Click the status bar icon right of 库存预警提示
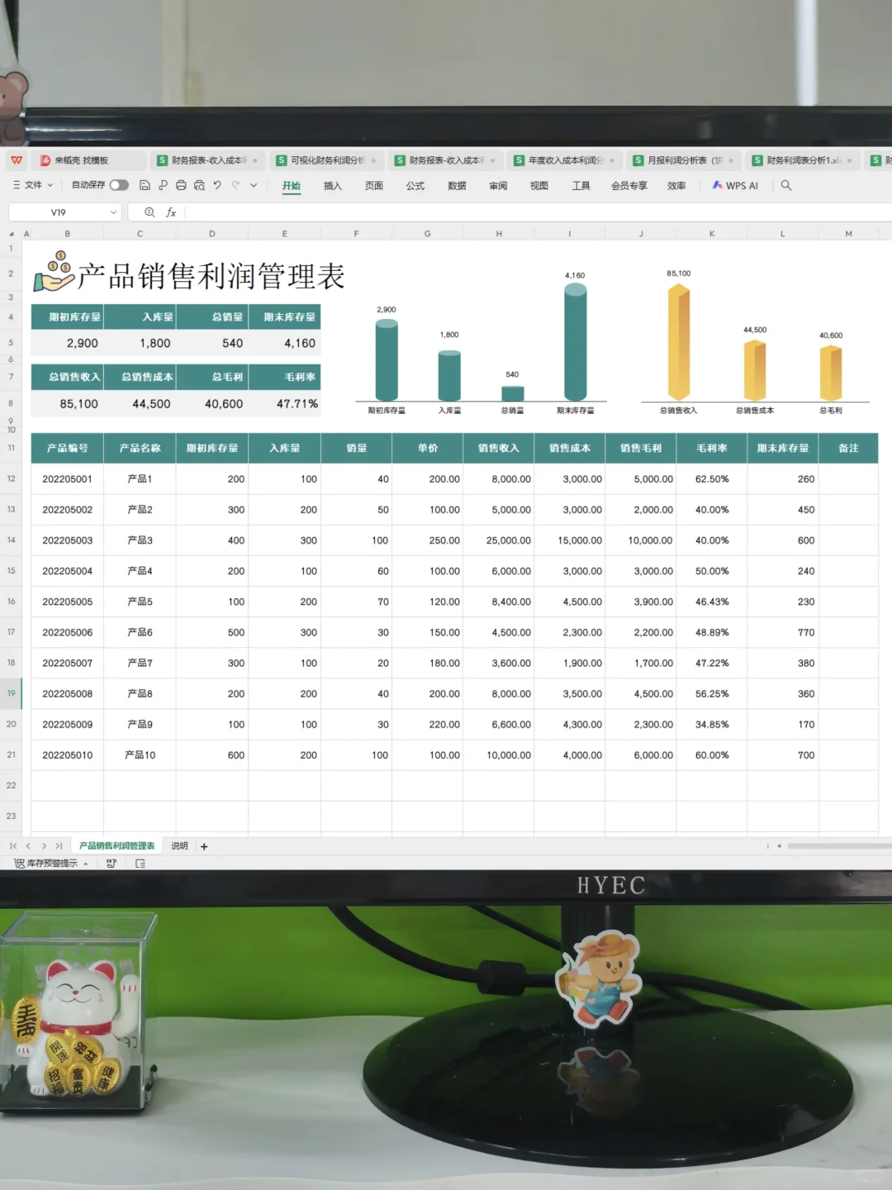Viewport: 892px width, 1190px height. click(111, 864)
